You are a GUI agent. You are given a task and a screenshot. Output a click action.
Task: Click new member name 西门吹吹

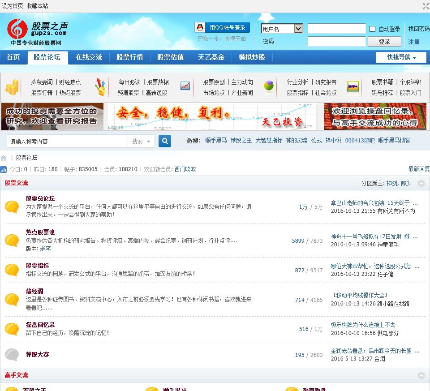185,169
